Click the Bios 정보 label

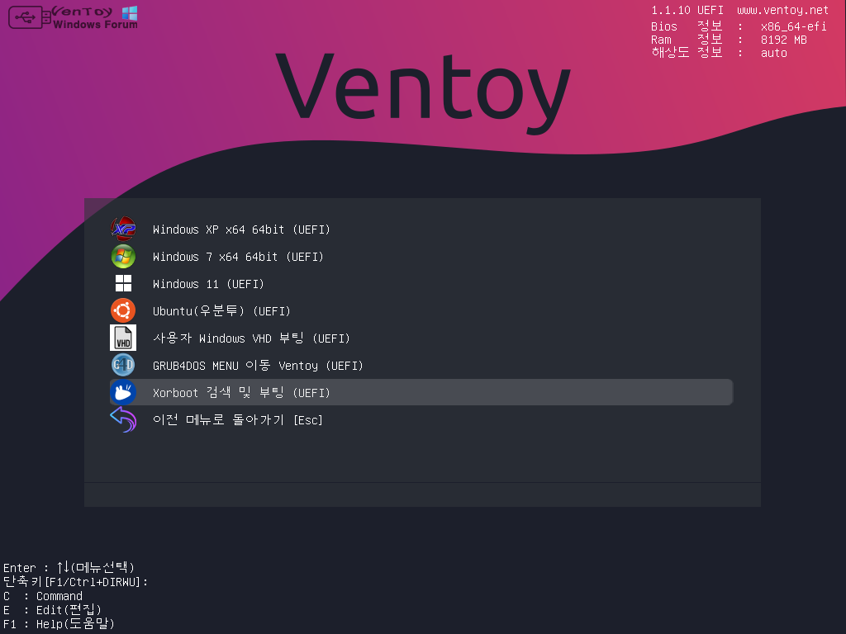(x=687, y=26)
